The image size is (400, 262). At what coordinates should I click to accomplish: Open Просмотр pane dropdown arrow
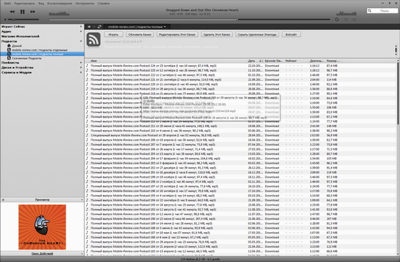tap(82, 200)
